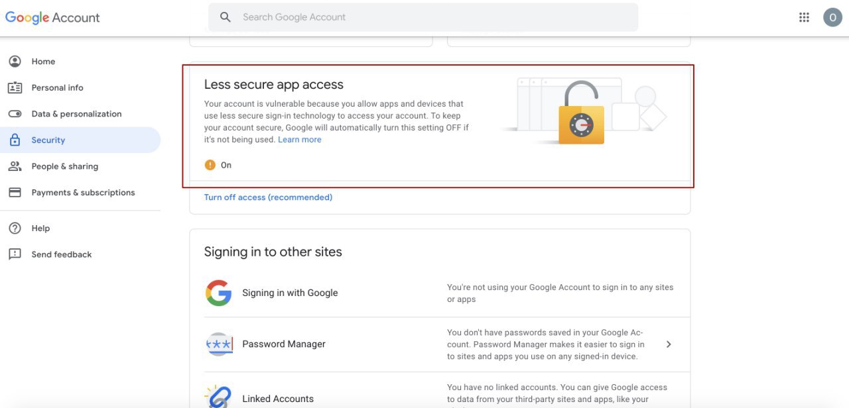The image size is (849, 408).
Task: Click the Signing in to other sites heading
Action: 273,252
